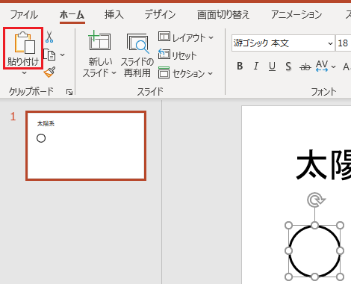Select the Home (ホーム) tab

72,15
